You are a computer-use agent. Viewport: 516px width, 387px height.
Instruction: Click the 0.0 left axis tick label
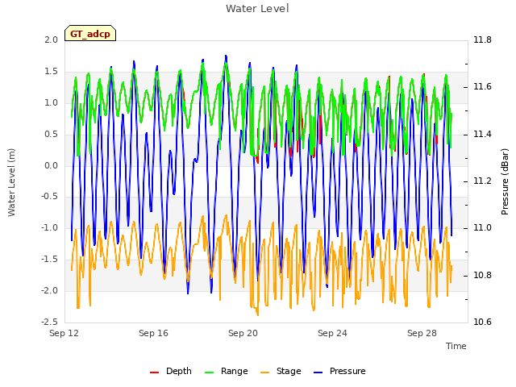[51, 165]
